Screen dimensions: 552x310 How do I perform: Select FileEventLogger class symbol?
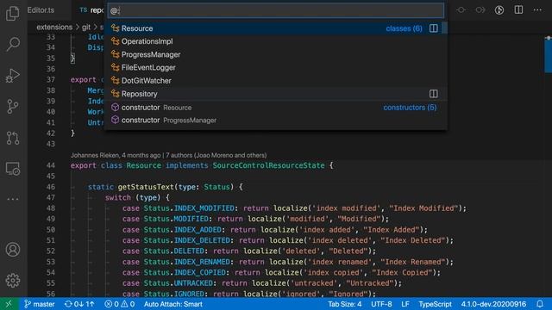[x=276, y=67]
